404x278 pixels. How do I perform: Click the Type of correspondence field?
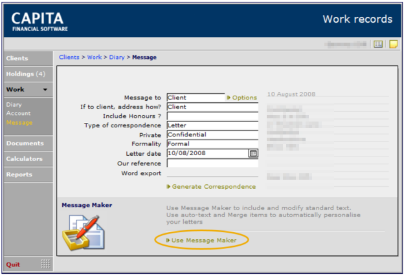(x=212, y=125)
